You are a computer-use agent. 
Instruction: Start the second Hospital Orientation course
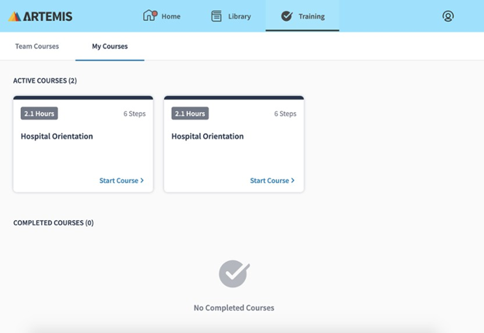click(x=270, y=181)
